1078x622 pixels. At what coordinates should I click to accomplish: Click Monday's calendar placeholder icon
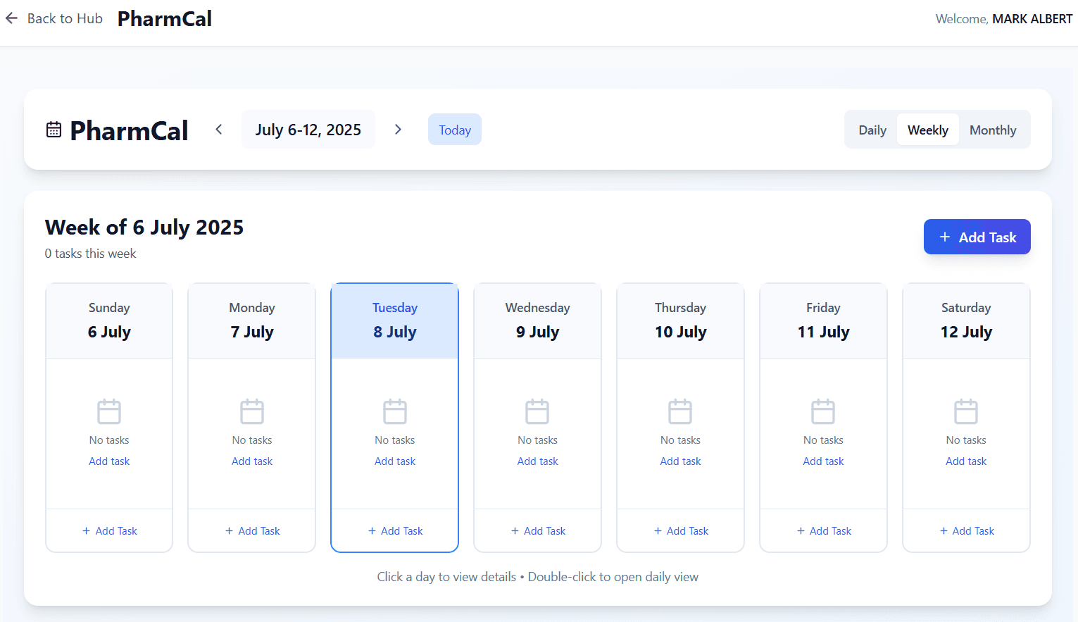251,411
